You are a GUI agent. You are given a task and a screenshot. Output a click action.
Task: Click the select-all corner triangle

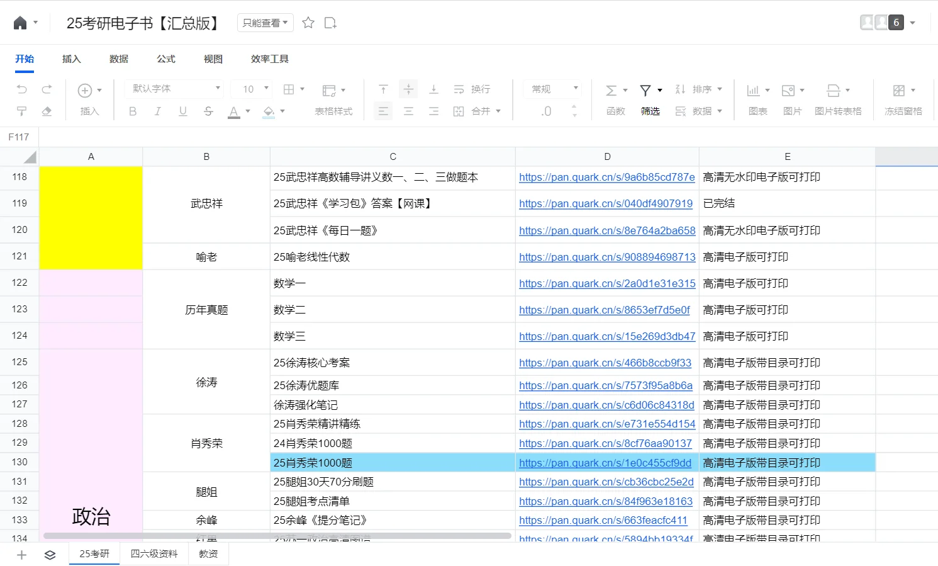pos(29,157)
